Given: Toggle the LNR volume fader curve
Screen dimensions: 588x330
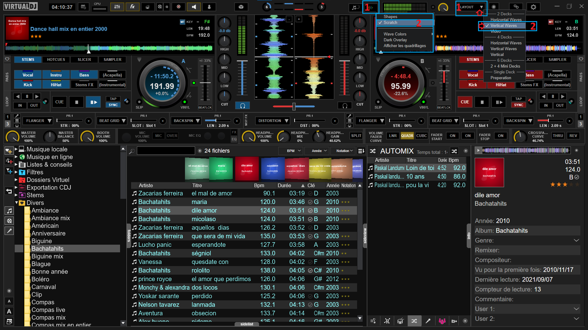Looking at the screenshot, I should coord(393,136).
